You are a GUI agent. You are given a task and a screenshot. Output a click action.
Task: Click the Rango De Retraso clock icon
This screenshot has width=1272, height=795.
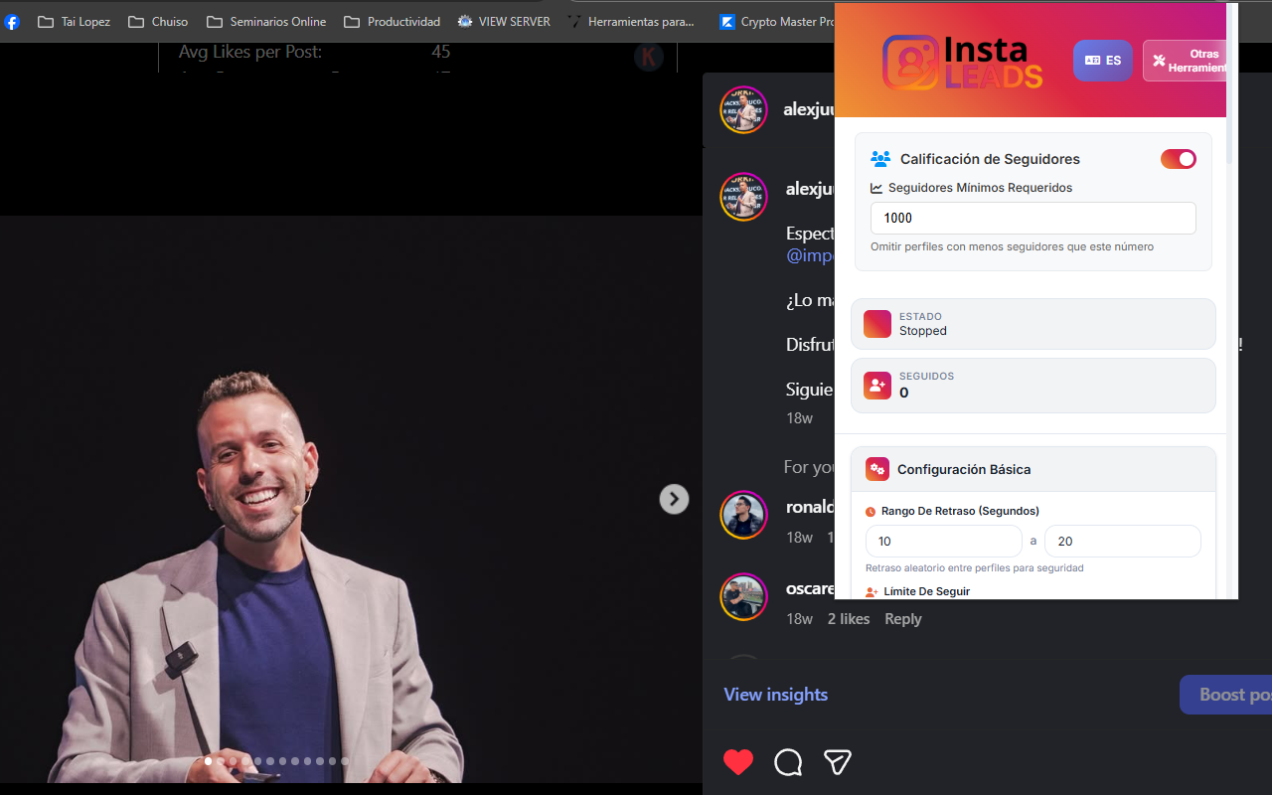tap(871, 512)
